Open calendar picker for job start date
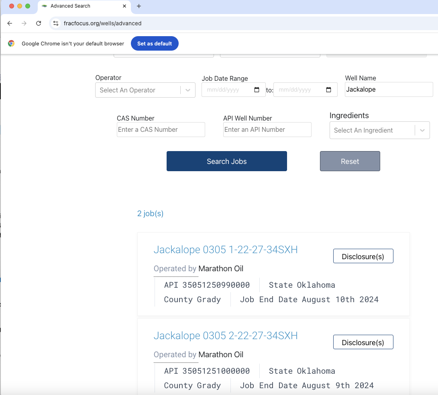The width and height of the screenshot is (438, 395). pos(257,90)
